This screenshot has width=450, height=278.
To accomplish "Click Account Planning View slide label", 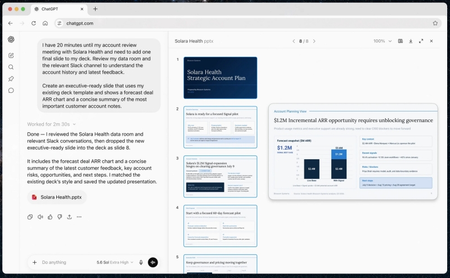I will click(290, 111).
